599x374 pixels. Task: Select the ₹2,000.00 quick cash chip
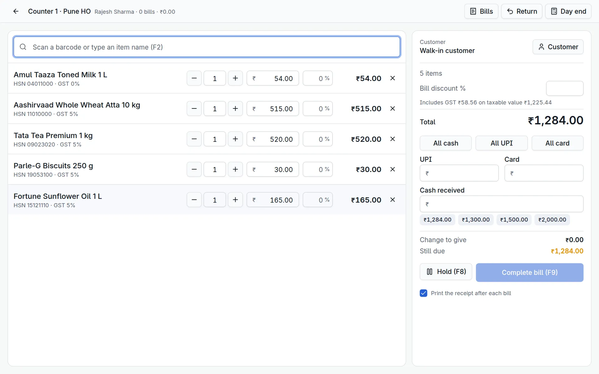[552, 220]
